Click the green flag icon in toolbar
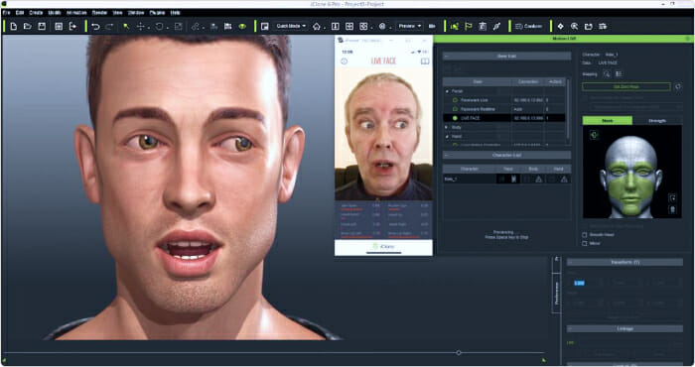Viewport: 695px width, 367px height. (469, 27)
